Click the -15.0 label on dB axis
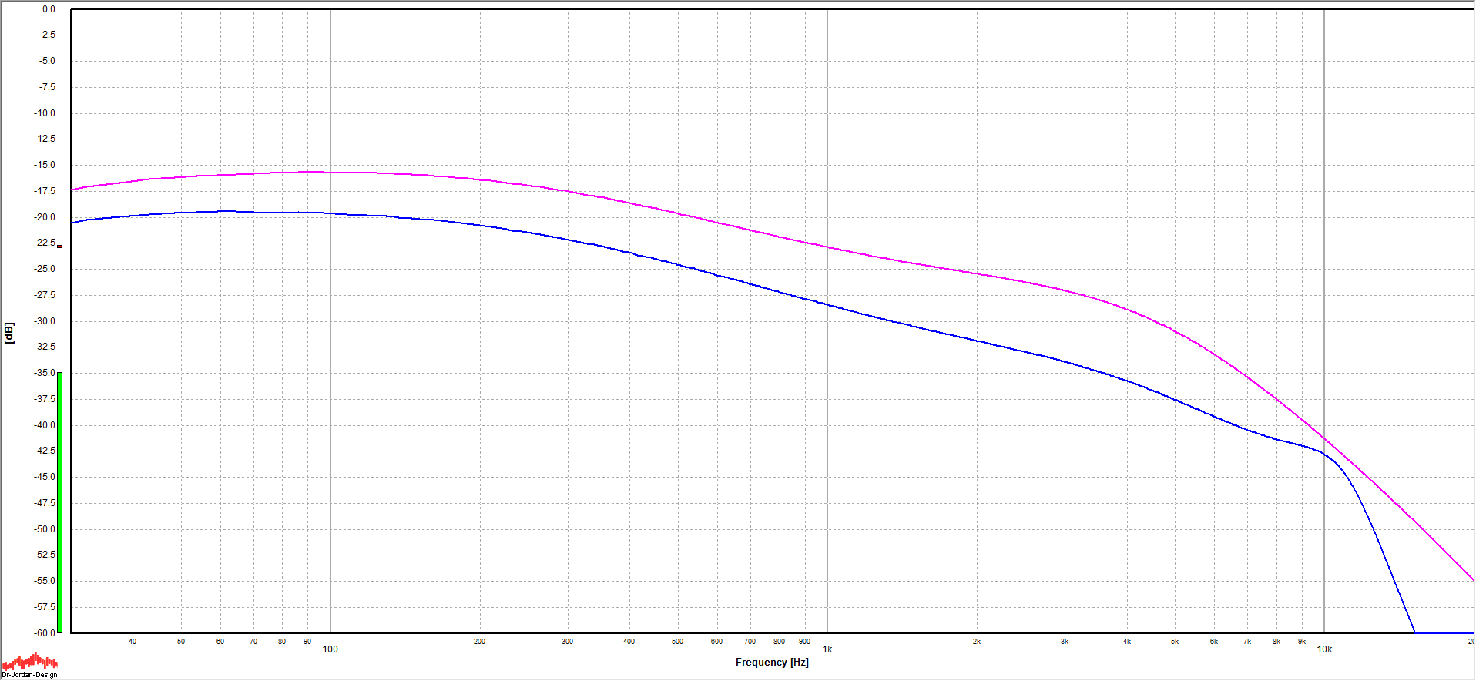1476x681 pixels. (45, 165)
